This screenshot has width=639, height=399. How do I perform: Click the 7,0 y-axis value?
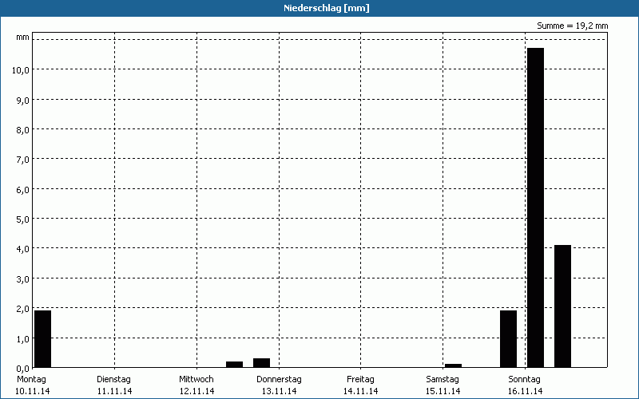pos(23,160)
